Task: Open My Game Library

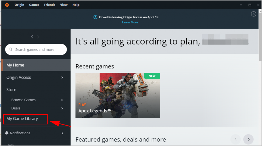Action: click(x=22, y=119)
